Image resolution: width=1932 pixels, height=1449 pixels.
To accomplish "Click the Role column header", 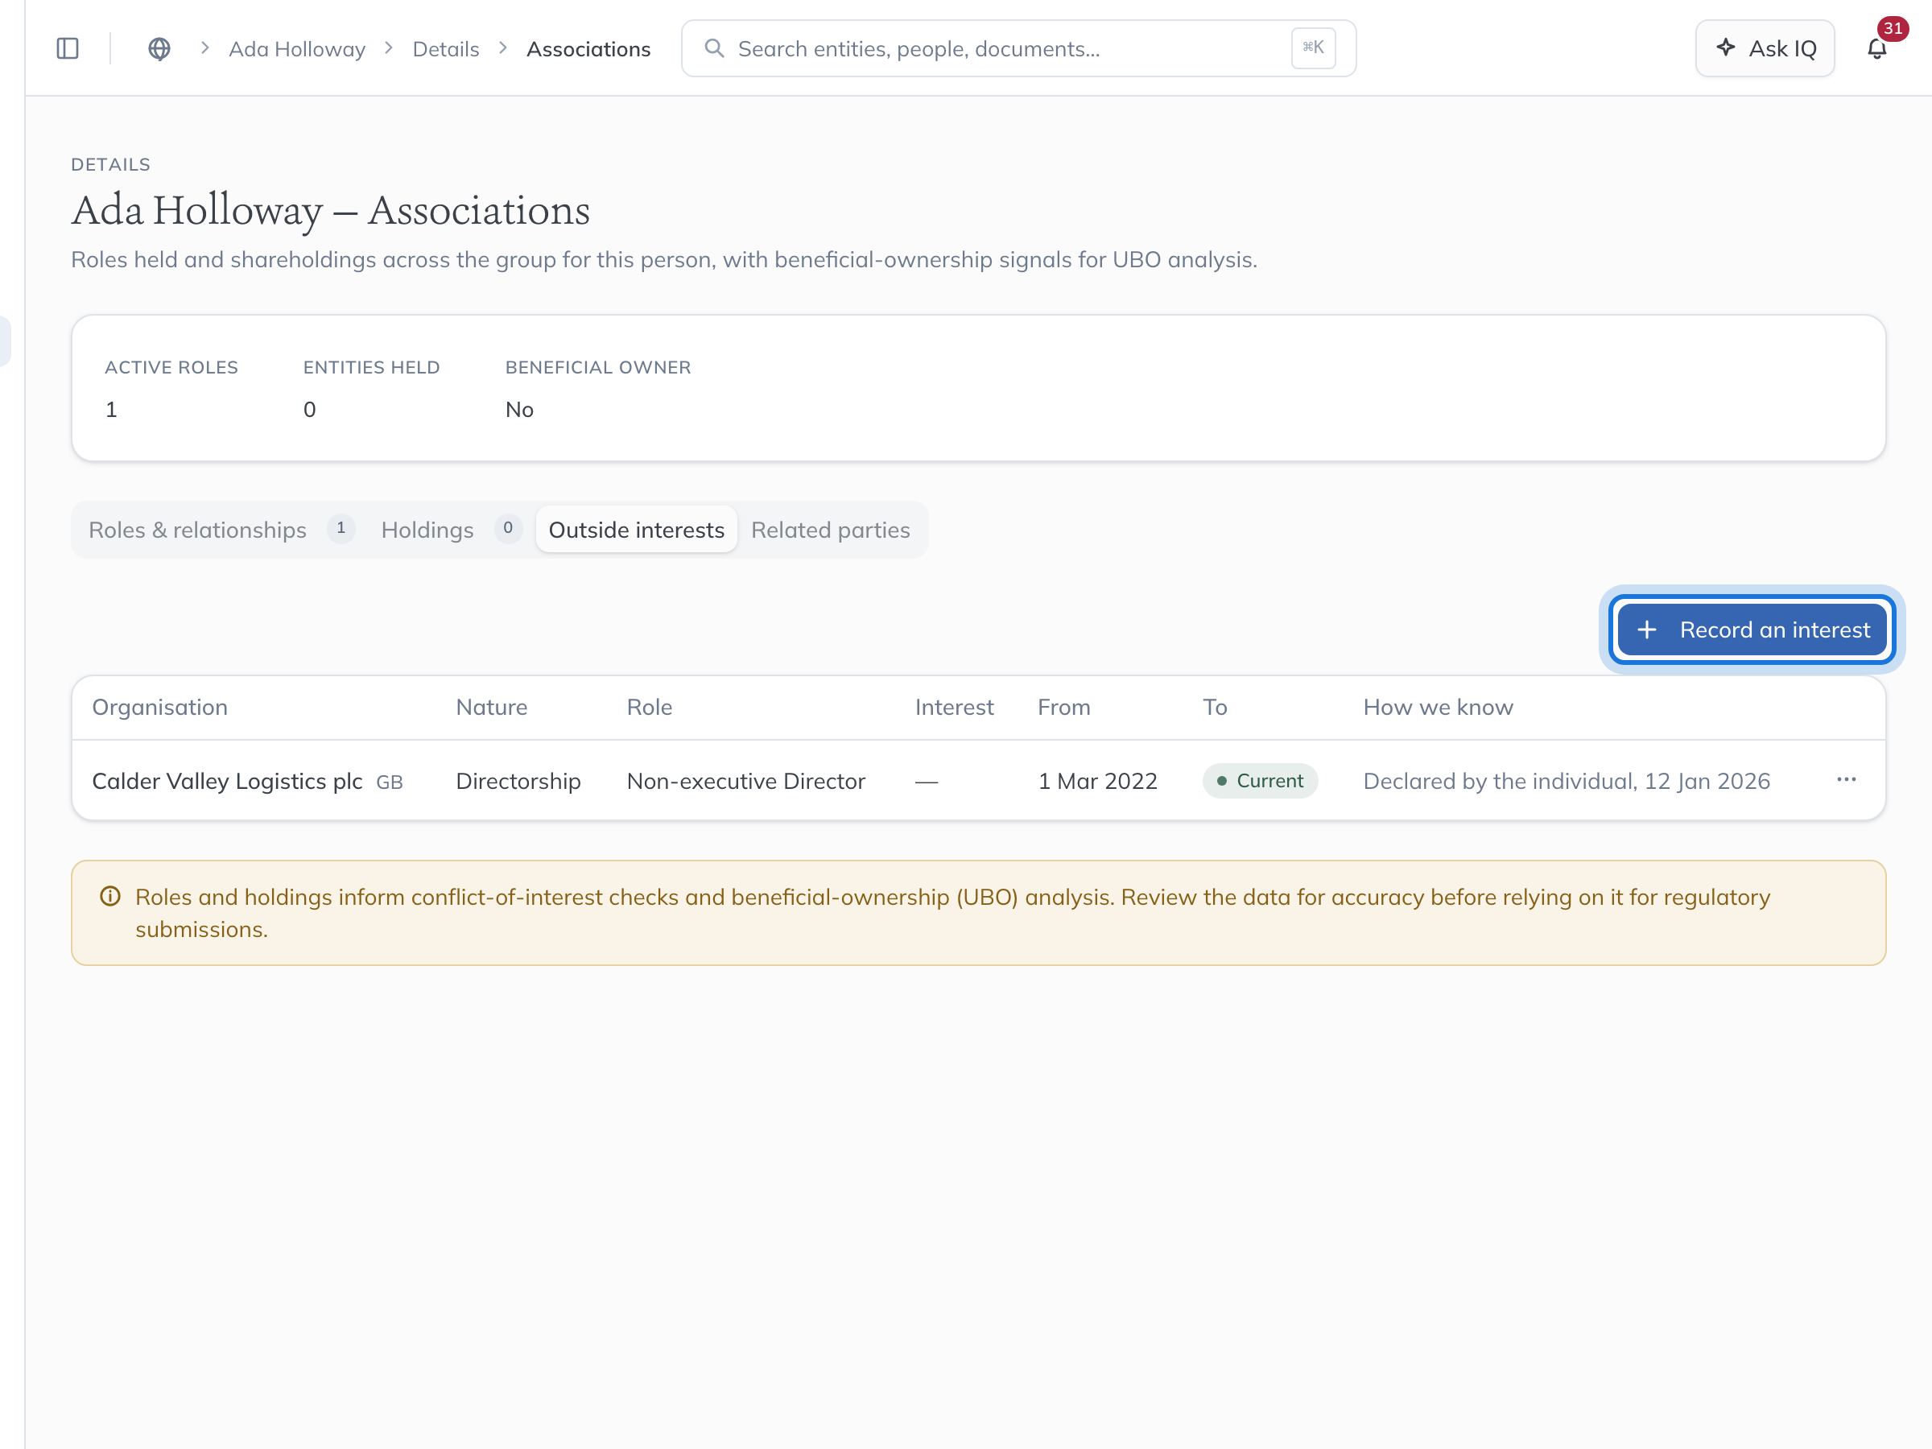I will [650, 708].
